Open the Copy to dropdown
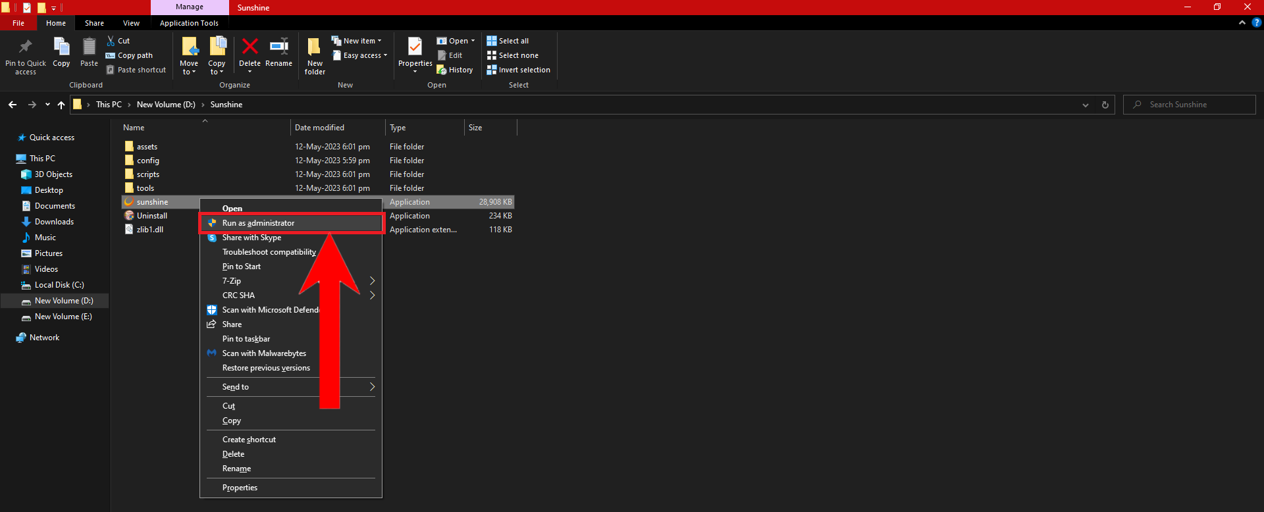 (217, 55)
